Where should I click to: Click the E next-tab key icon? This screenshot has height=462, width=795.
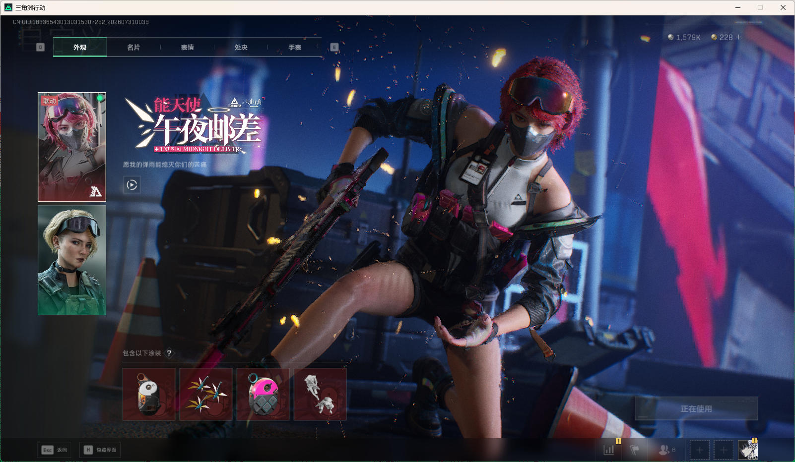pos(334,47)
